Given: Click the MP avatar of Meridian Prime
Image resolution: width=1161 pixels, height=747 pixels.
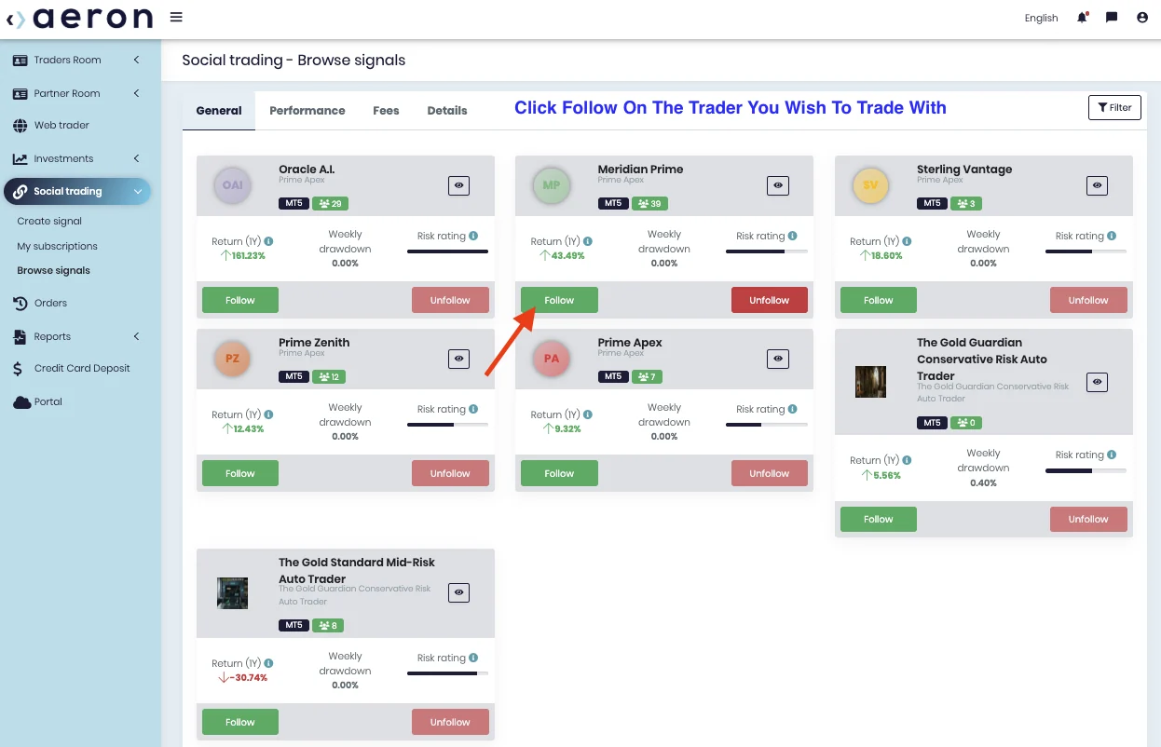Looking at the screenshot, I should 551,185.
